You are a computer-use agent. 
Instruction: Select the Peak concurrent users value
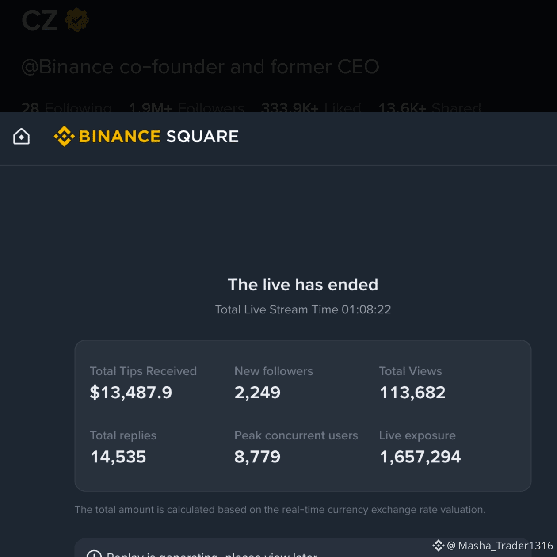257,457
